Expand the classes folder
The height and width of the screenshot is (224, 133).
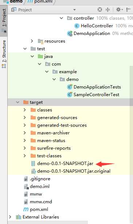coord(25,110)
